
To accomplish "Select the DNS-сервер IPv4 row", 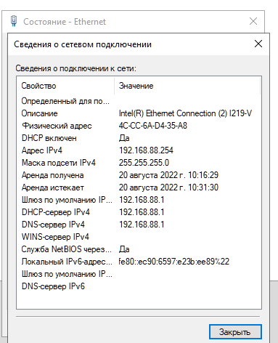I will coord(139,225).
